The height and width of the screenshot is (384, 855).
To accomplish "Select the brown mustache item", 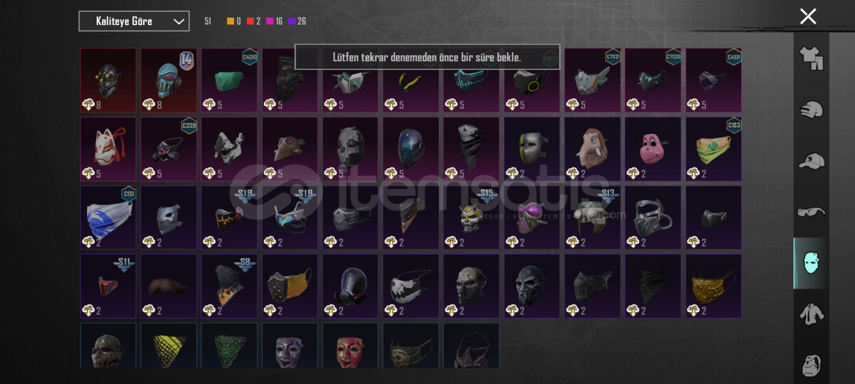I will (x=169, y=286).
